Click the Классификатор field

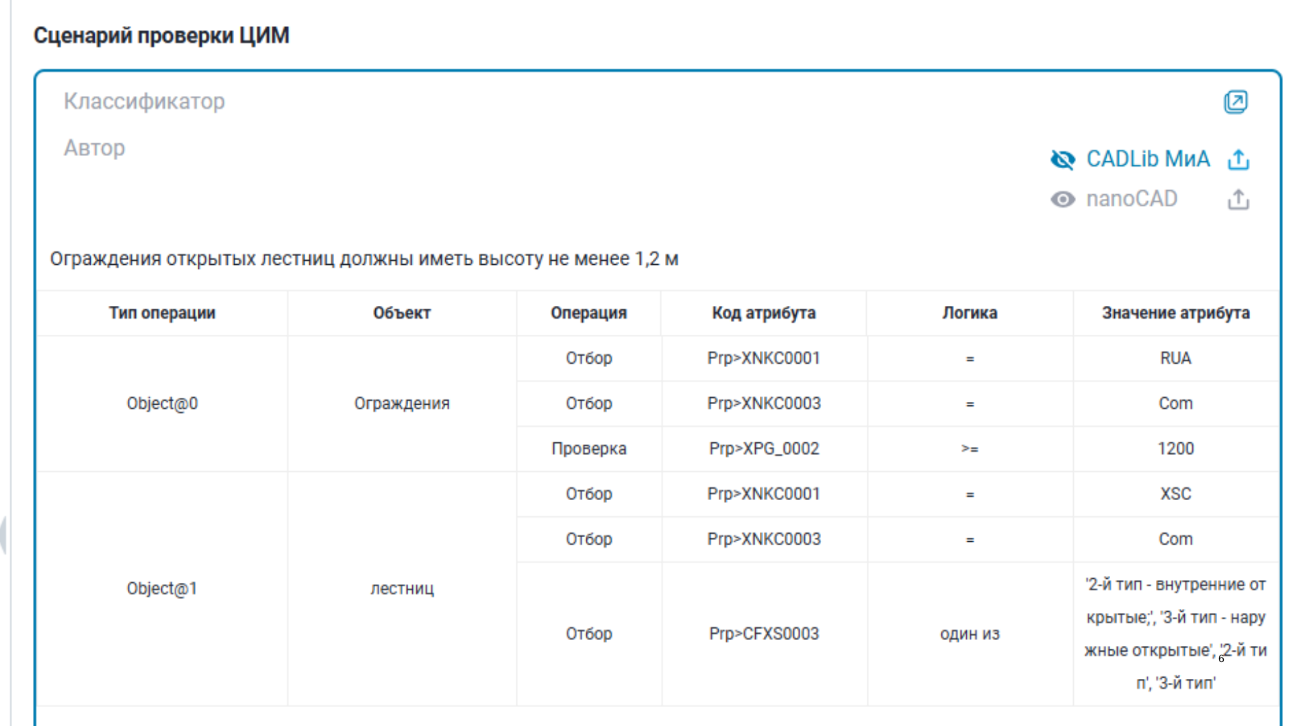click(x=144, y=102)
